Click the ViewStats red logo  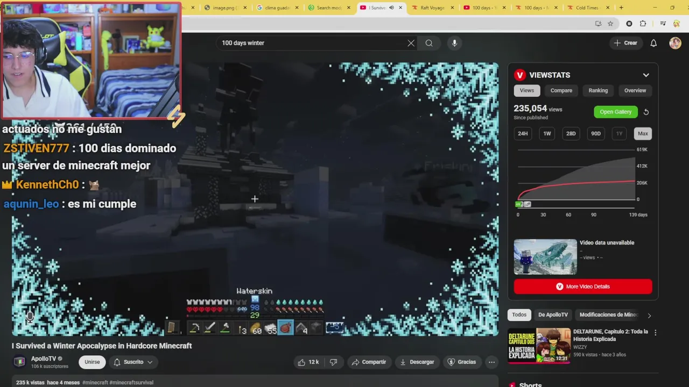[x=519, y=75]
